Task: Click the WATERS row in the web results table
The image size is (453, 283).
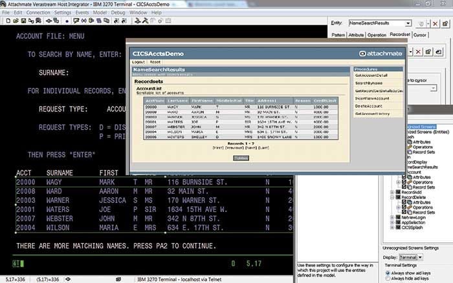Action: pyautogui.click(x=241, y=121)
